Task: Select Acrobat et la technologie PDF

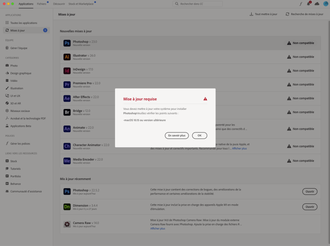Action: [26, 118]
